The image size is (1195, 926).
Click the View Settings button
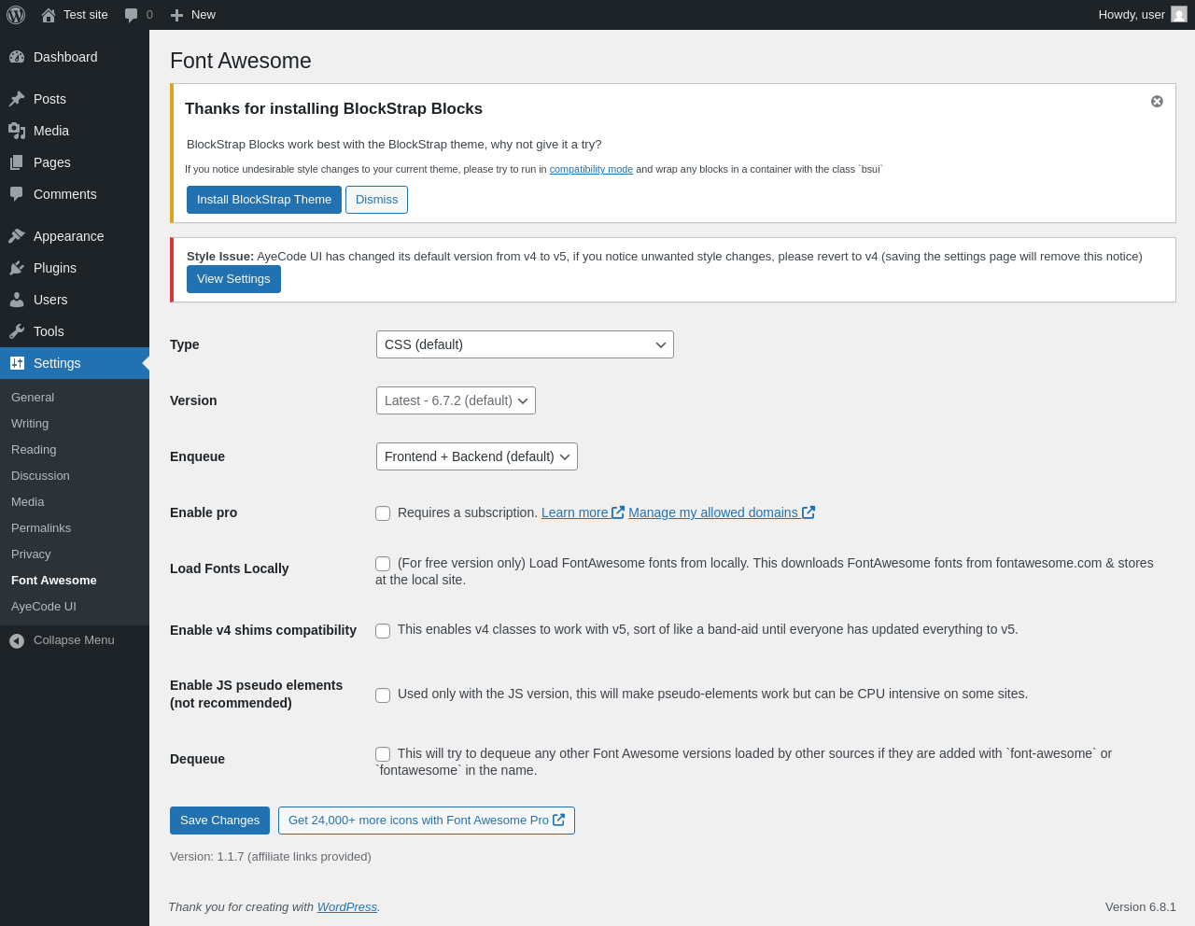click(233, 279)
